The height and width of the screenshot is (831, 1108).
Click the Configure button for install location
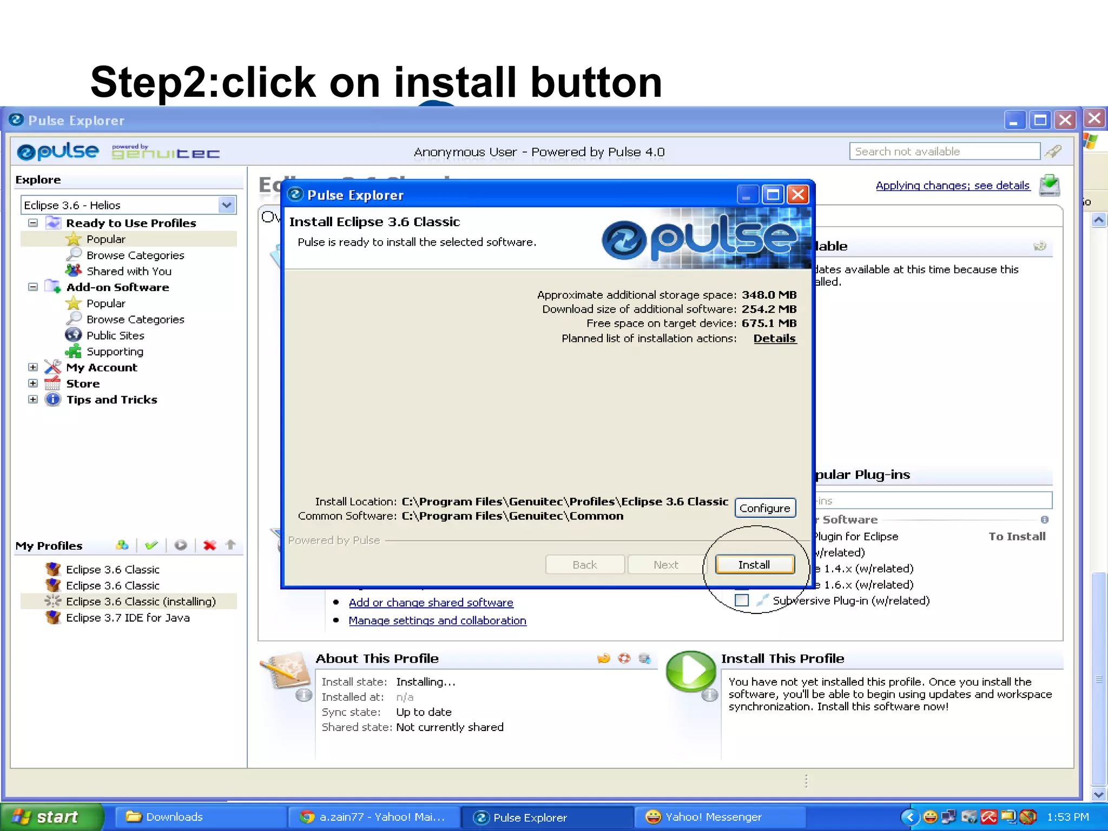[x=765, y=508]
